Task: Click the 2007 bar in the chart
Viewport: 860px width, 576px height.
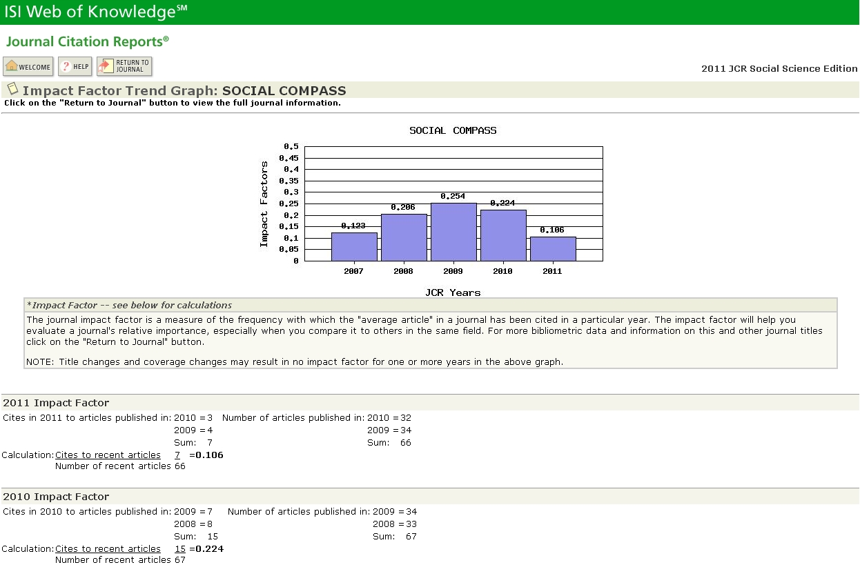Action: pos(354,247)
